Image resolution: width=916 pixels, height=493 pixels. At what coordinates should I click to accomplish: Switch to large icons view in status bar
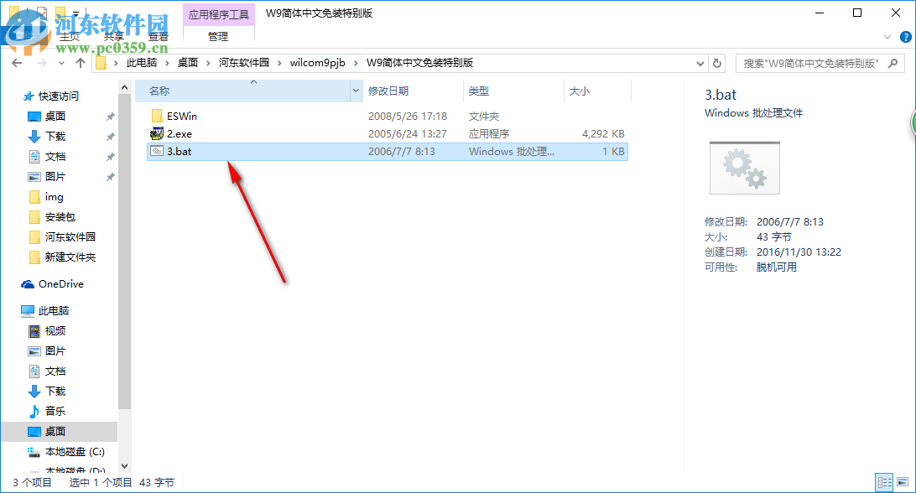click(x=903, y=482)
